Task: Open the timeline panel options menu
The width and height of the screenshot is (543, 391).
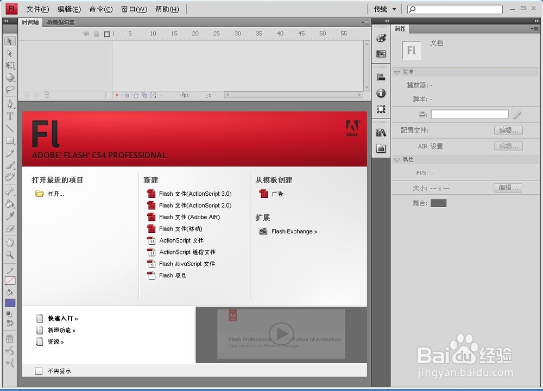Action: [365, 22]
